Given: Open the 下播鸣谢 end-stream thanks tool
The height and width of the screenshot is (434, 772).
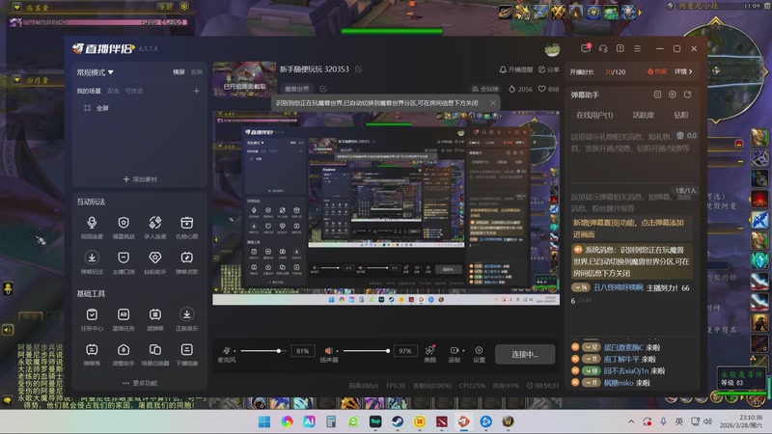Looking at the screenshot, I should tap(186, 354).
